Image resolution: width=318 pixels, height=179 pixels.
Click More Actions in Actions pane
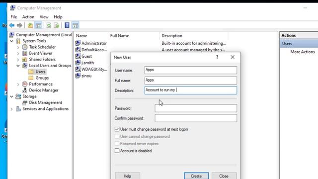(x=303, y=52)
